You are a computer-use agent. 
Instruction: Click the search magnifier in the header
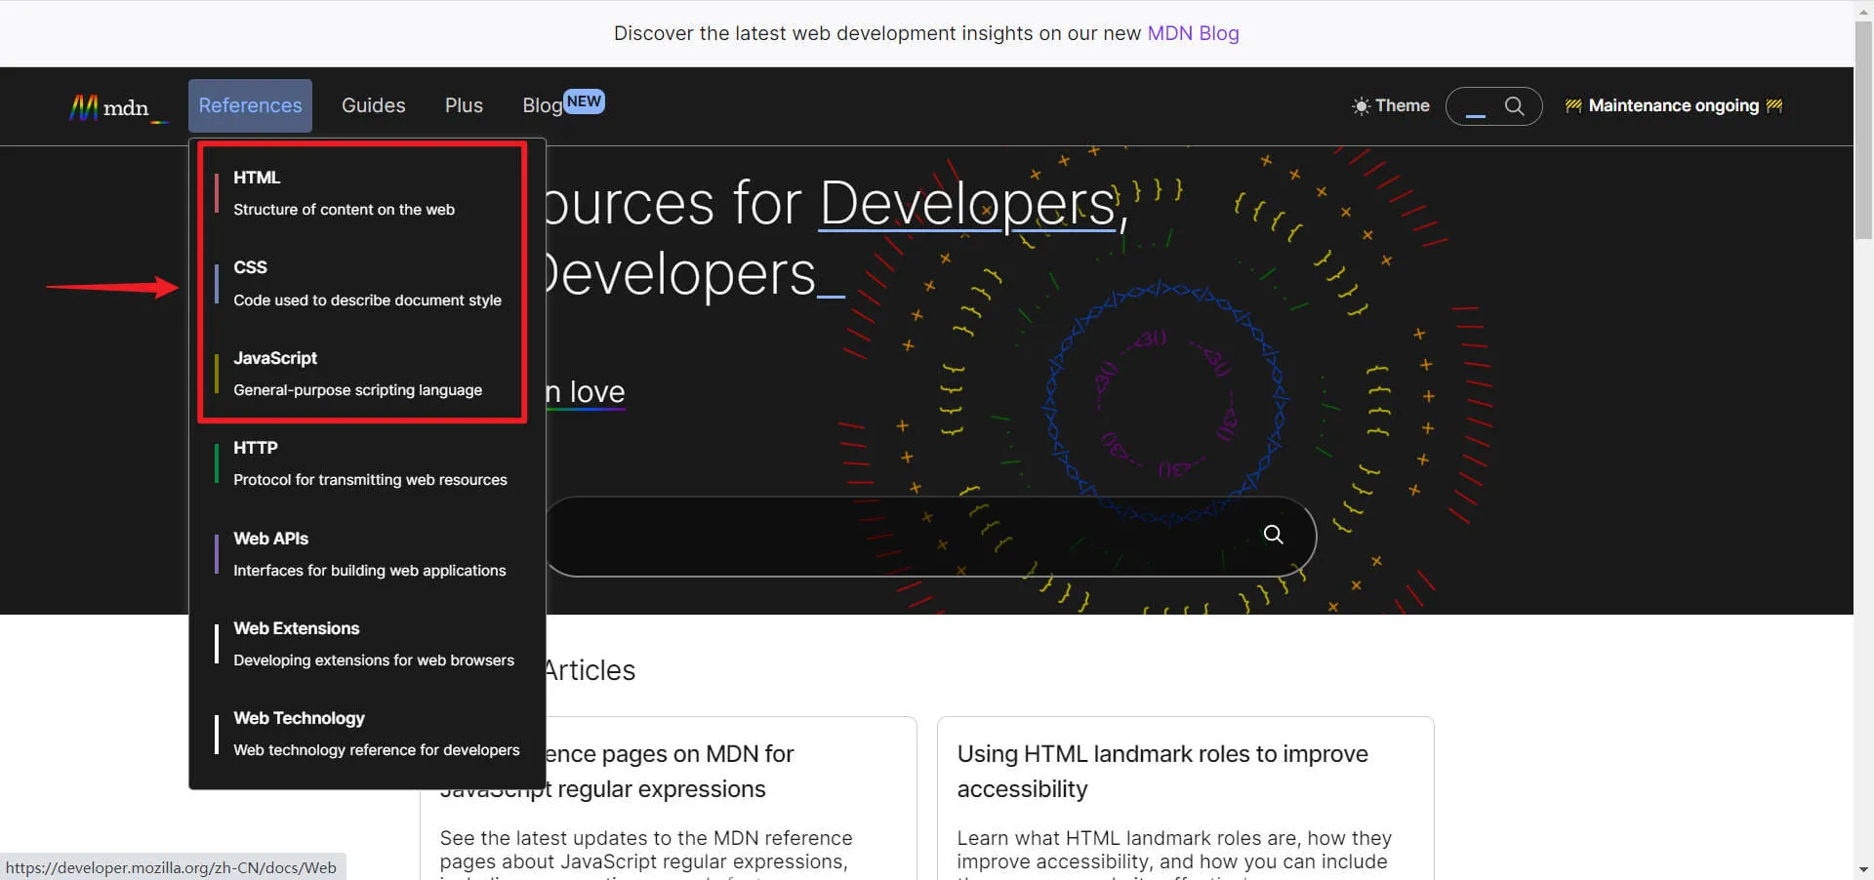[x=1514, y=106]
